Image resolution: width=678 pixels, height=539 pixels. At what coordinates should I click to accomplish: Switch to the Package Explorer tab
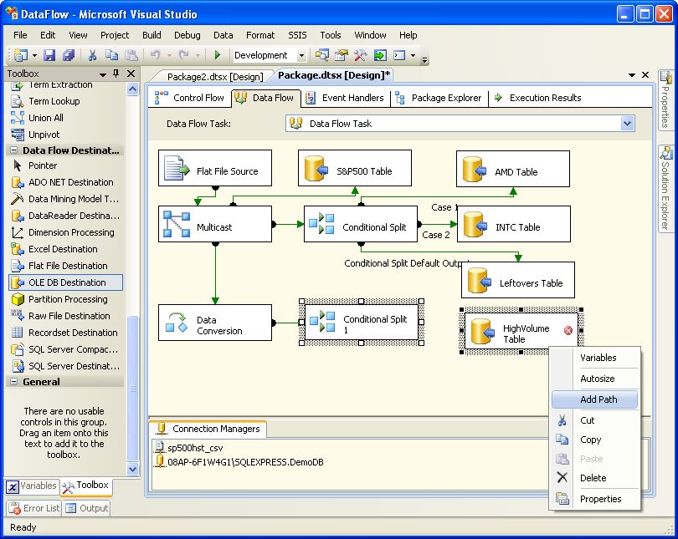(x=439, y=98)
